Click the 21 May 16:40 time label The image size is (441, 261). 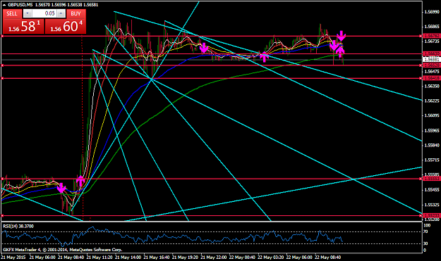[x=157, y=257]
